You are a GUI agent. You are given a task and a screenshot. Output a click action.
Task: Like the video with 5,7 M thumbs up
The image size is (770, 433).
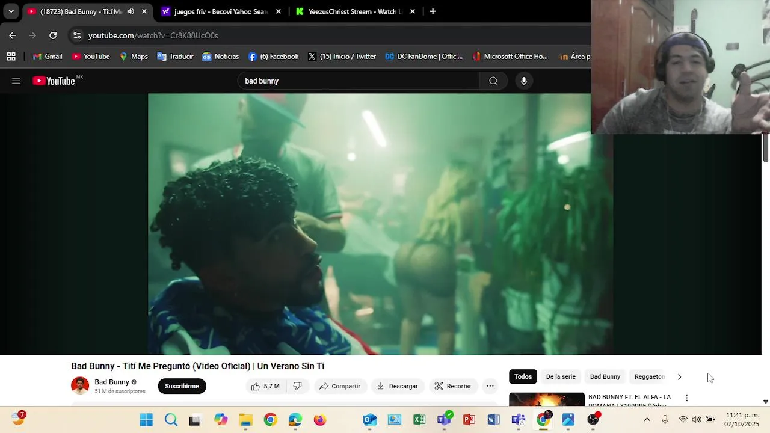pos(265,386)
